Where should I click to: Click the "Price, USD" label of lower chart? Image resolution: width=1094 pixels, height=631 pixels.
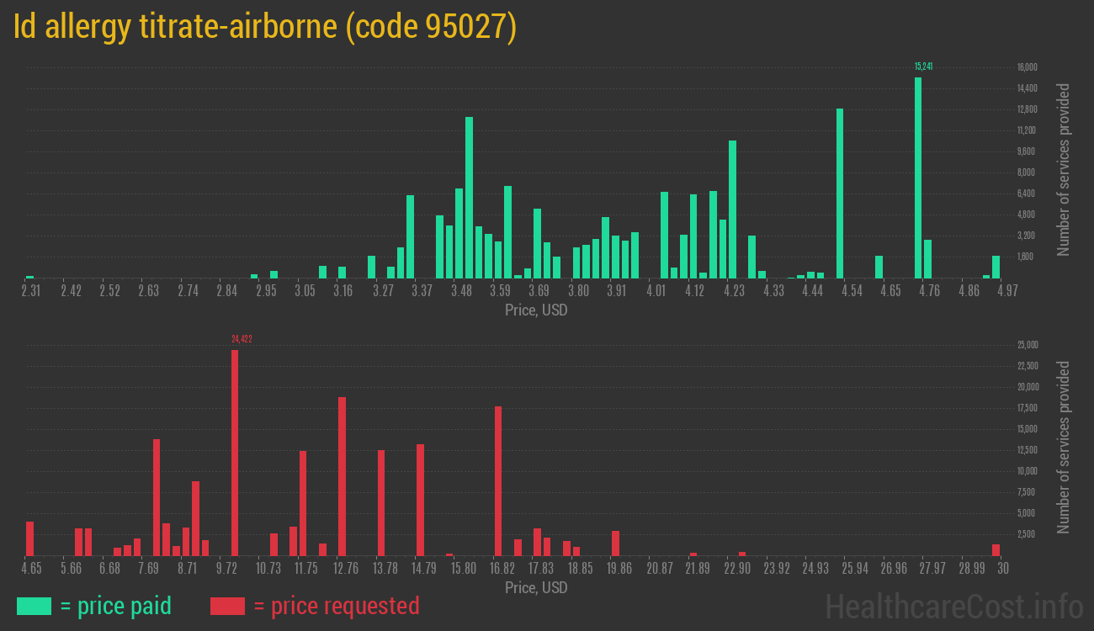(536, 587)
